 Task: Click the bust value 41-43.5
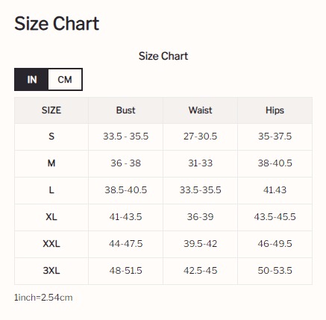tap(125, 217)
